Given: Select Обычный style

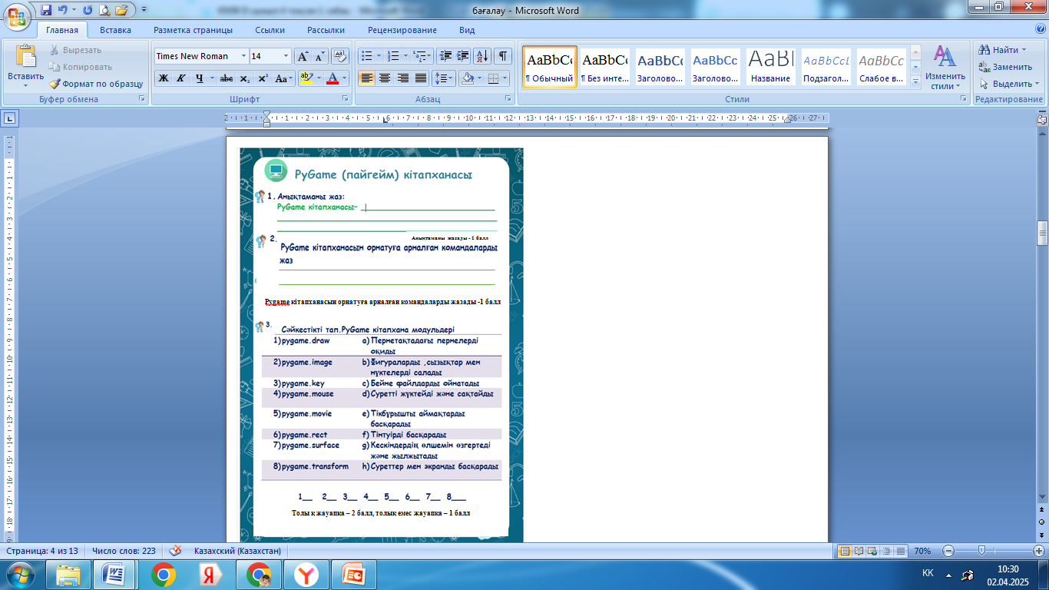Looking at the screenshot, I should (550, 67).
